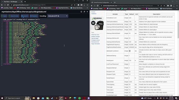Screen dimensions: 179x100
Task: Close the globals.xml editor panel
Action: 87,12
